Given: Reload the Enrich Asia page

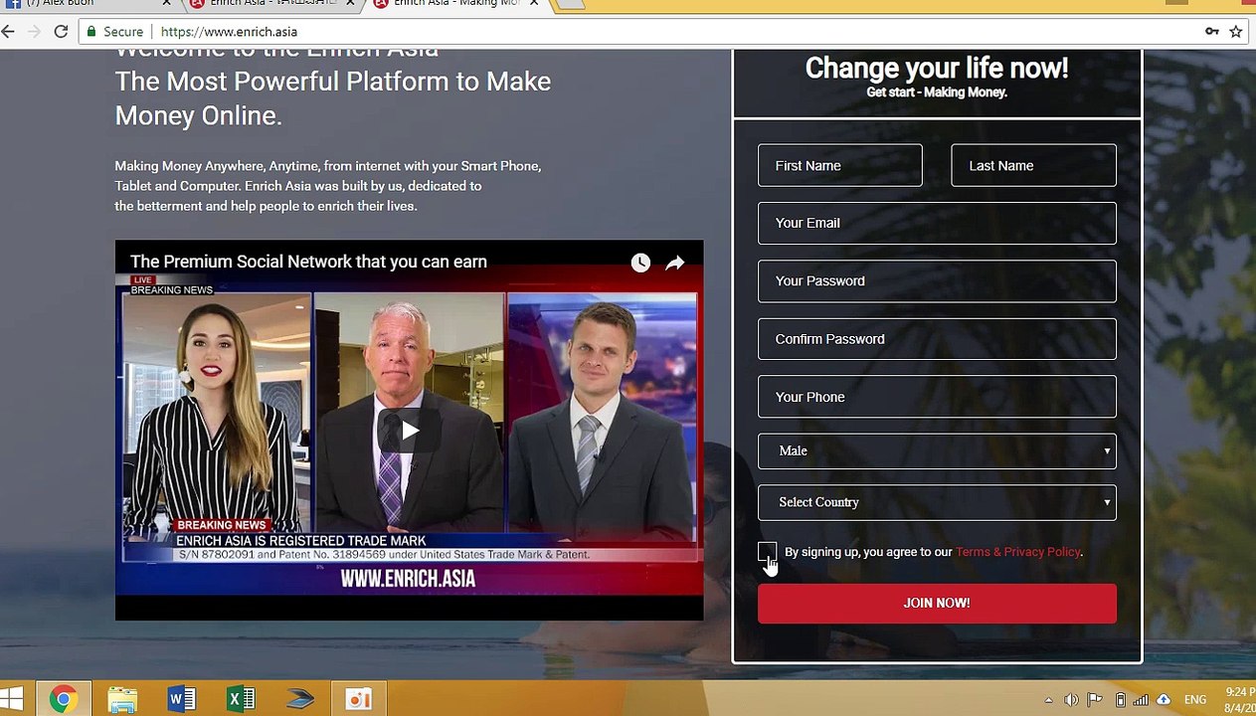Looking at the screenshot, I should coord(61,32).
